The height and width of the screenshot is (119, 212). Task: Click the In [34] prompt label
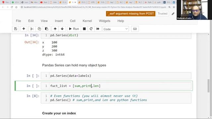(32, 35)
